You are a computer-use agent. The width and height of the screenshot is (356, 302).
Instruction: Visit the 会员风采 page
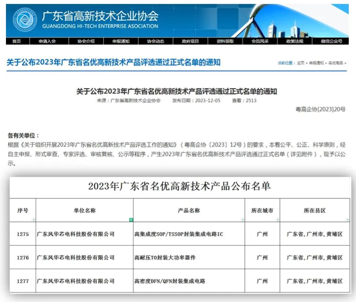(x=260, y=41)
